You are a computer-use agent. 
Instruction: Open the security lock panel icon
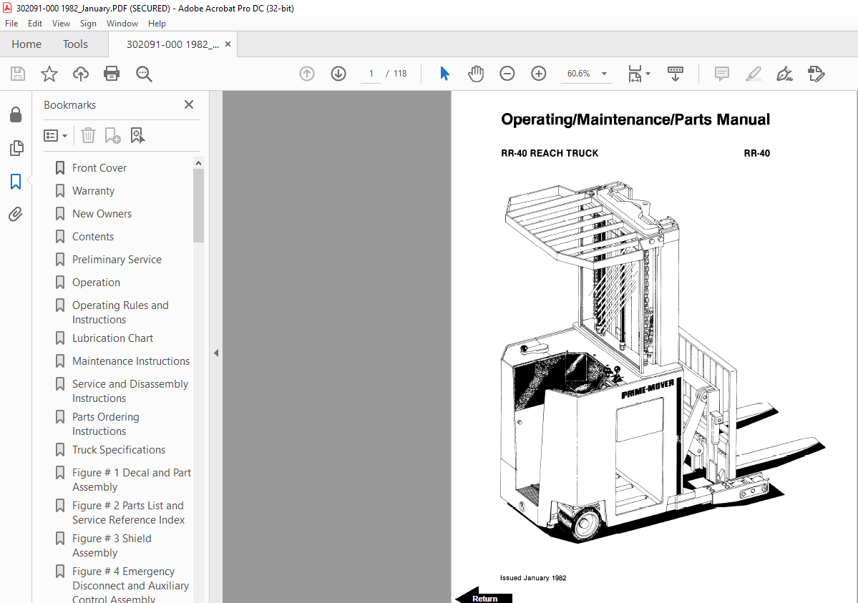(x=16, y=114)
